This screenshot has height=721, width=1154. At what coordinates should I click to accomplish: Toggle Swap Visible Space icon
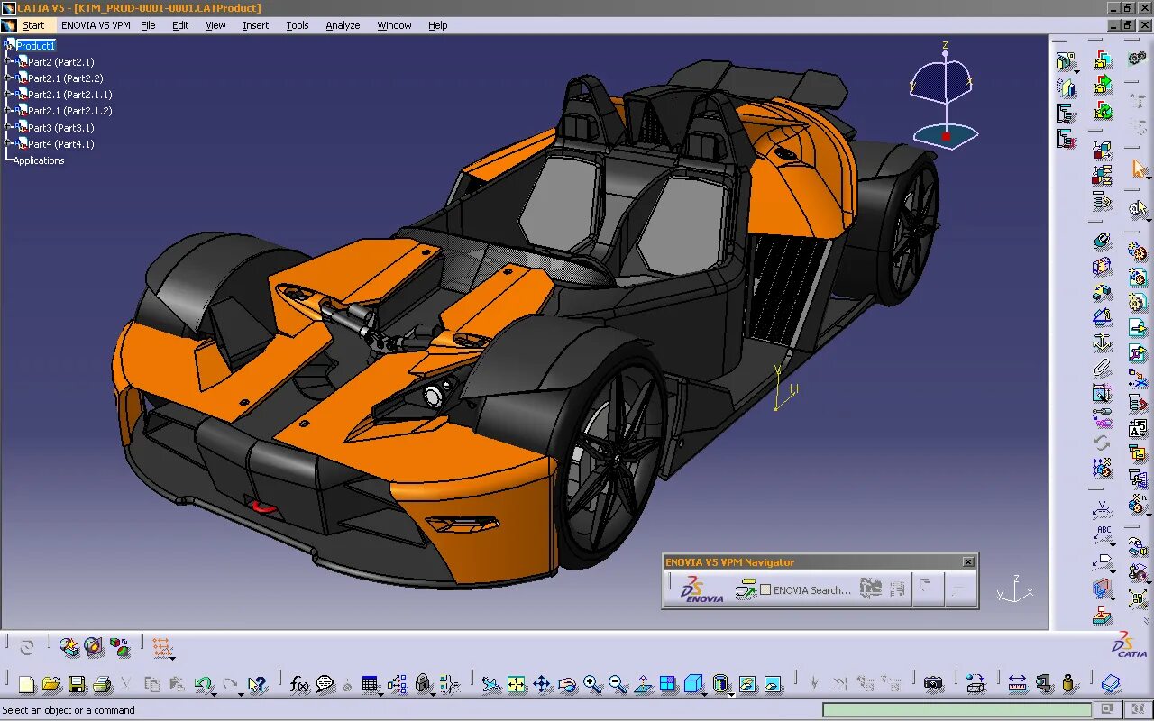pyautogui.click(x=773, y=684)
